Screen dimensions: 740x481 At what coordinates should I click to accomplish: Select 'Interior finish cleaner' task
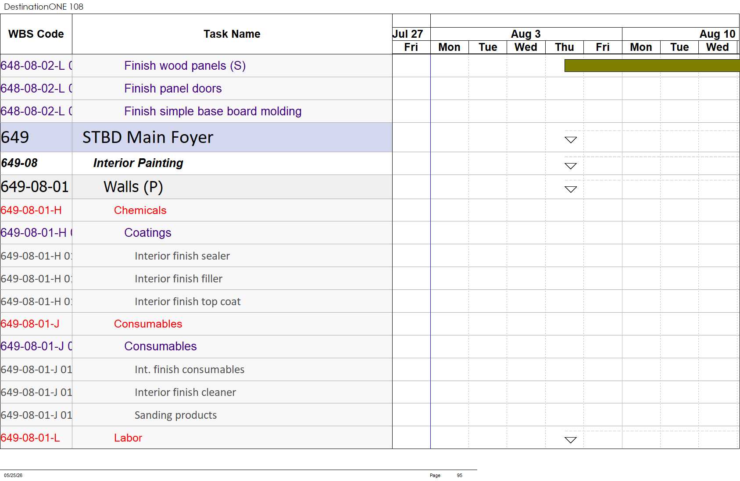[x=185, y=392]
